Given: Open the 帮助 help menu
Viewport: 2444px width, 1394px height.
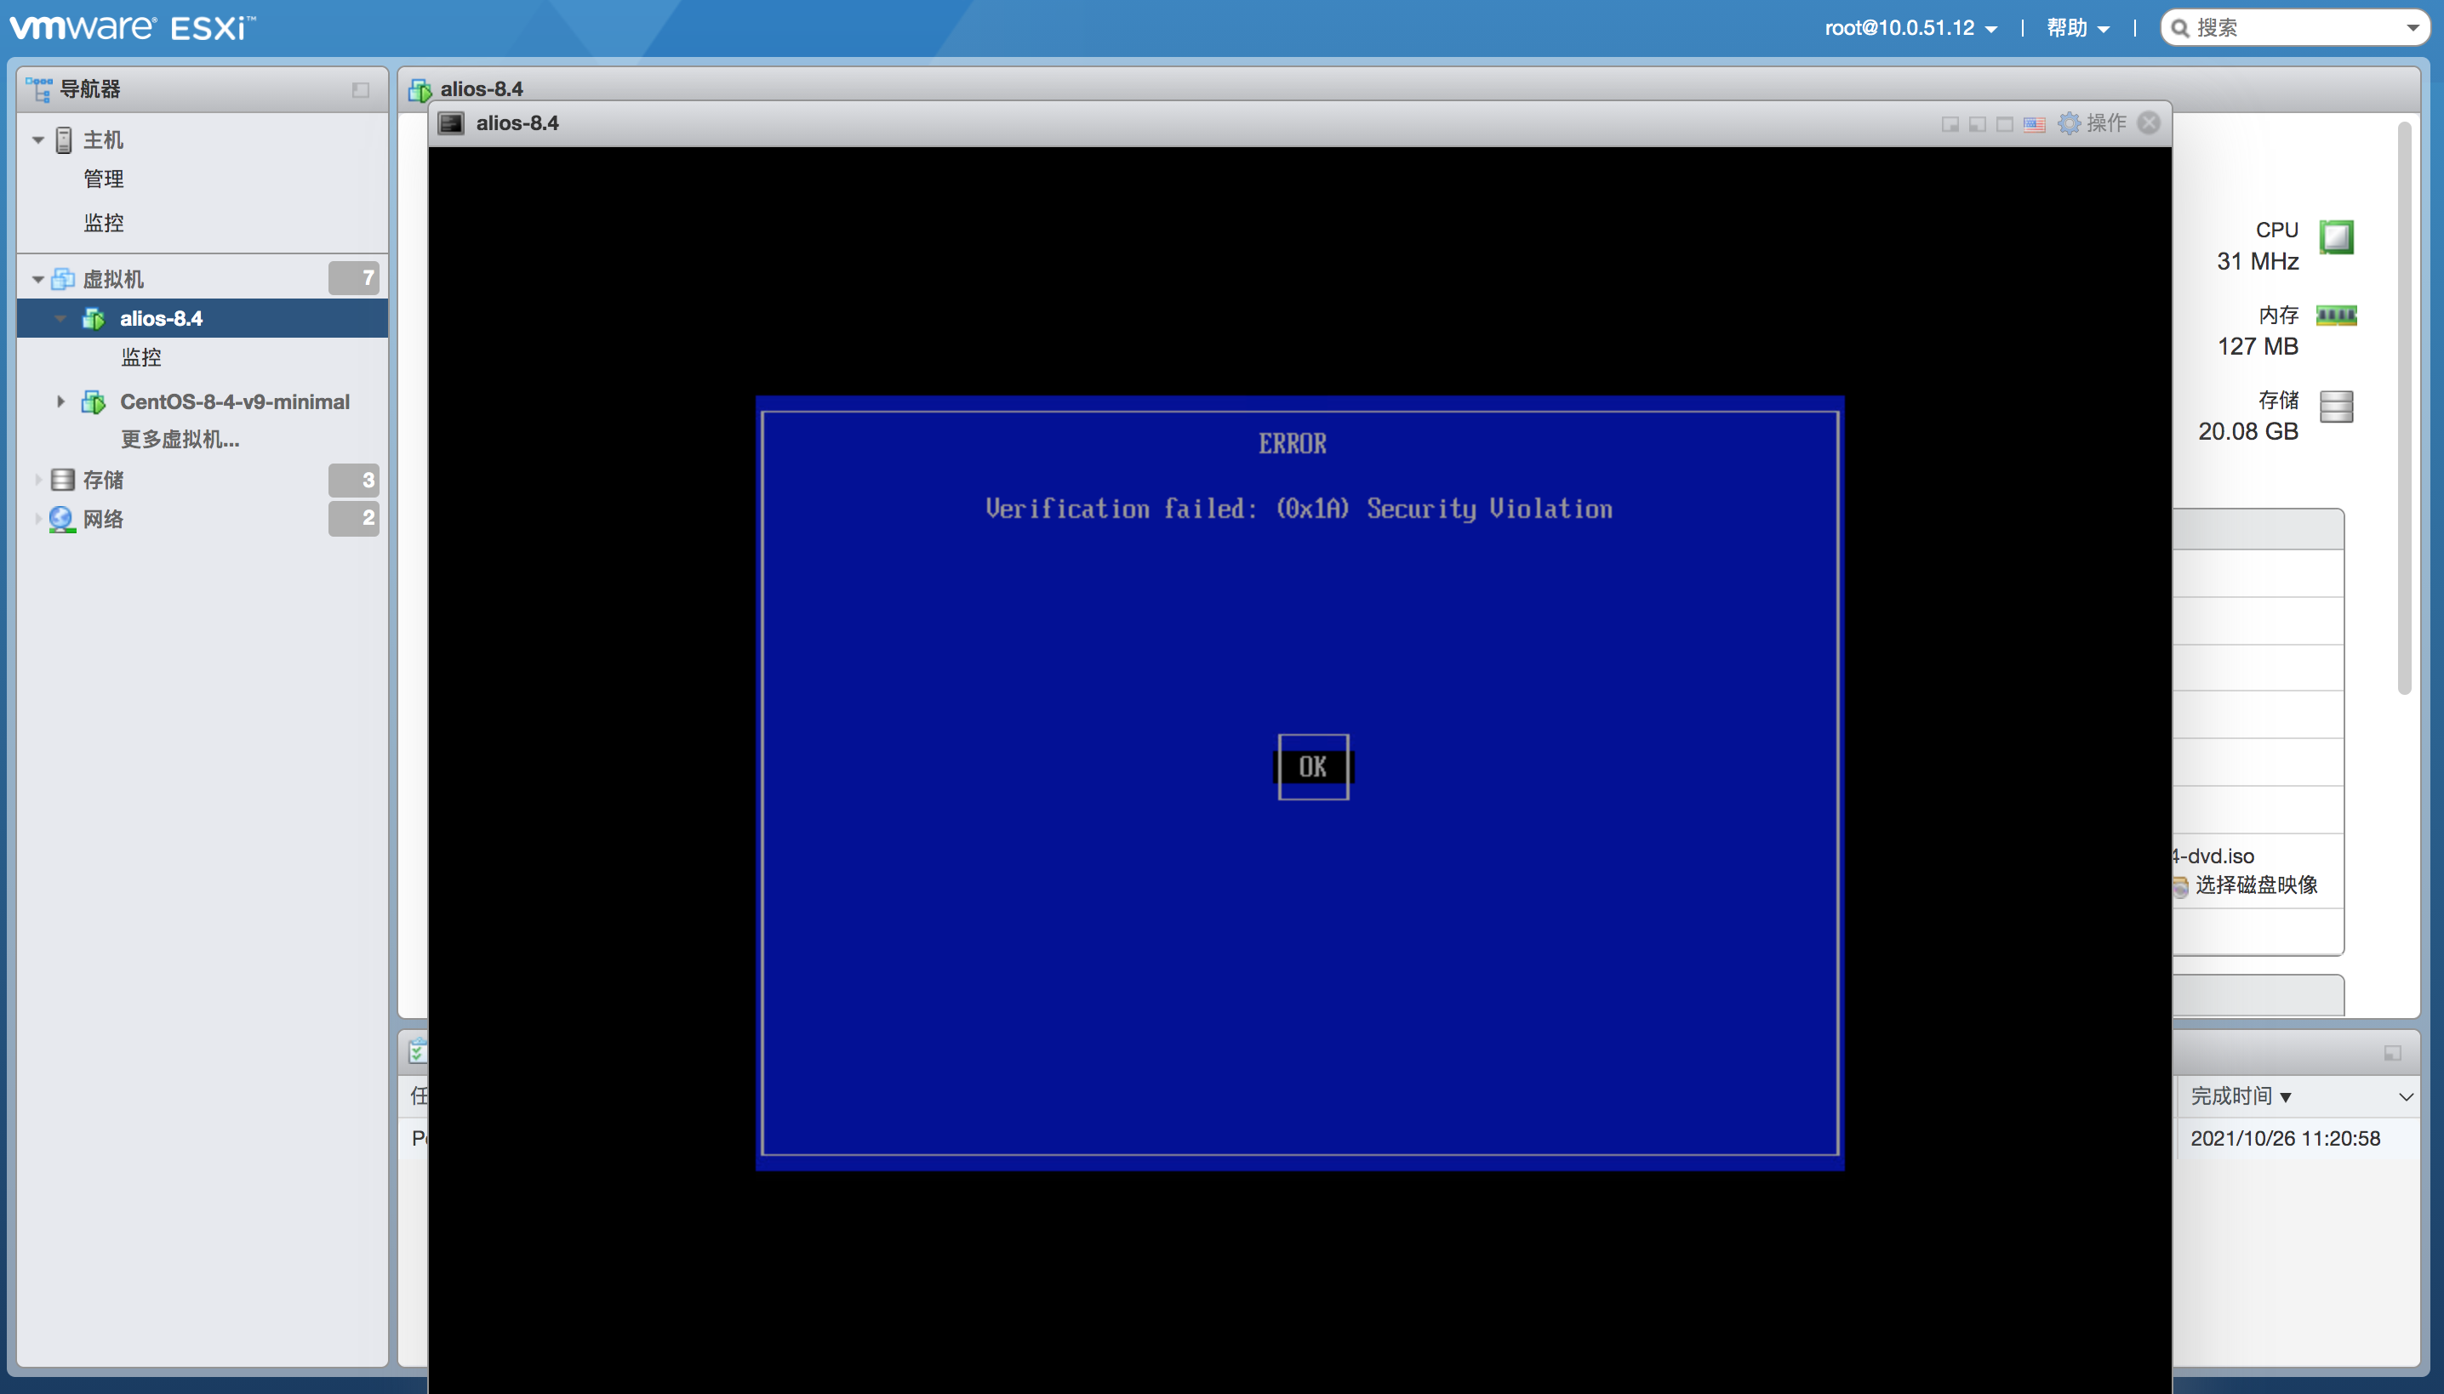Looking at the screenshot, I should click(x=2077, y=28).
